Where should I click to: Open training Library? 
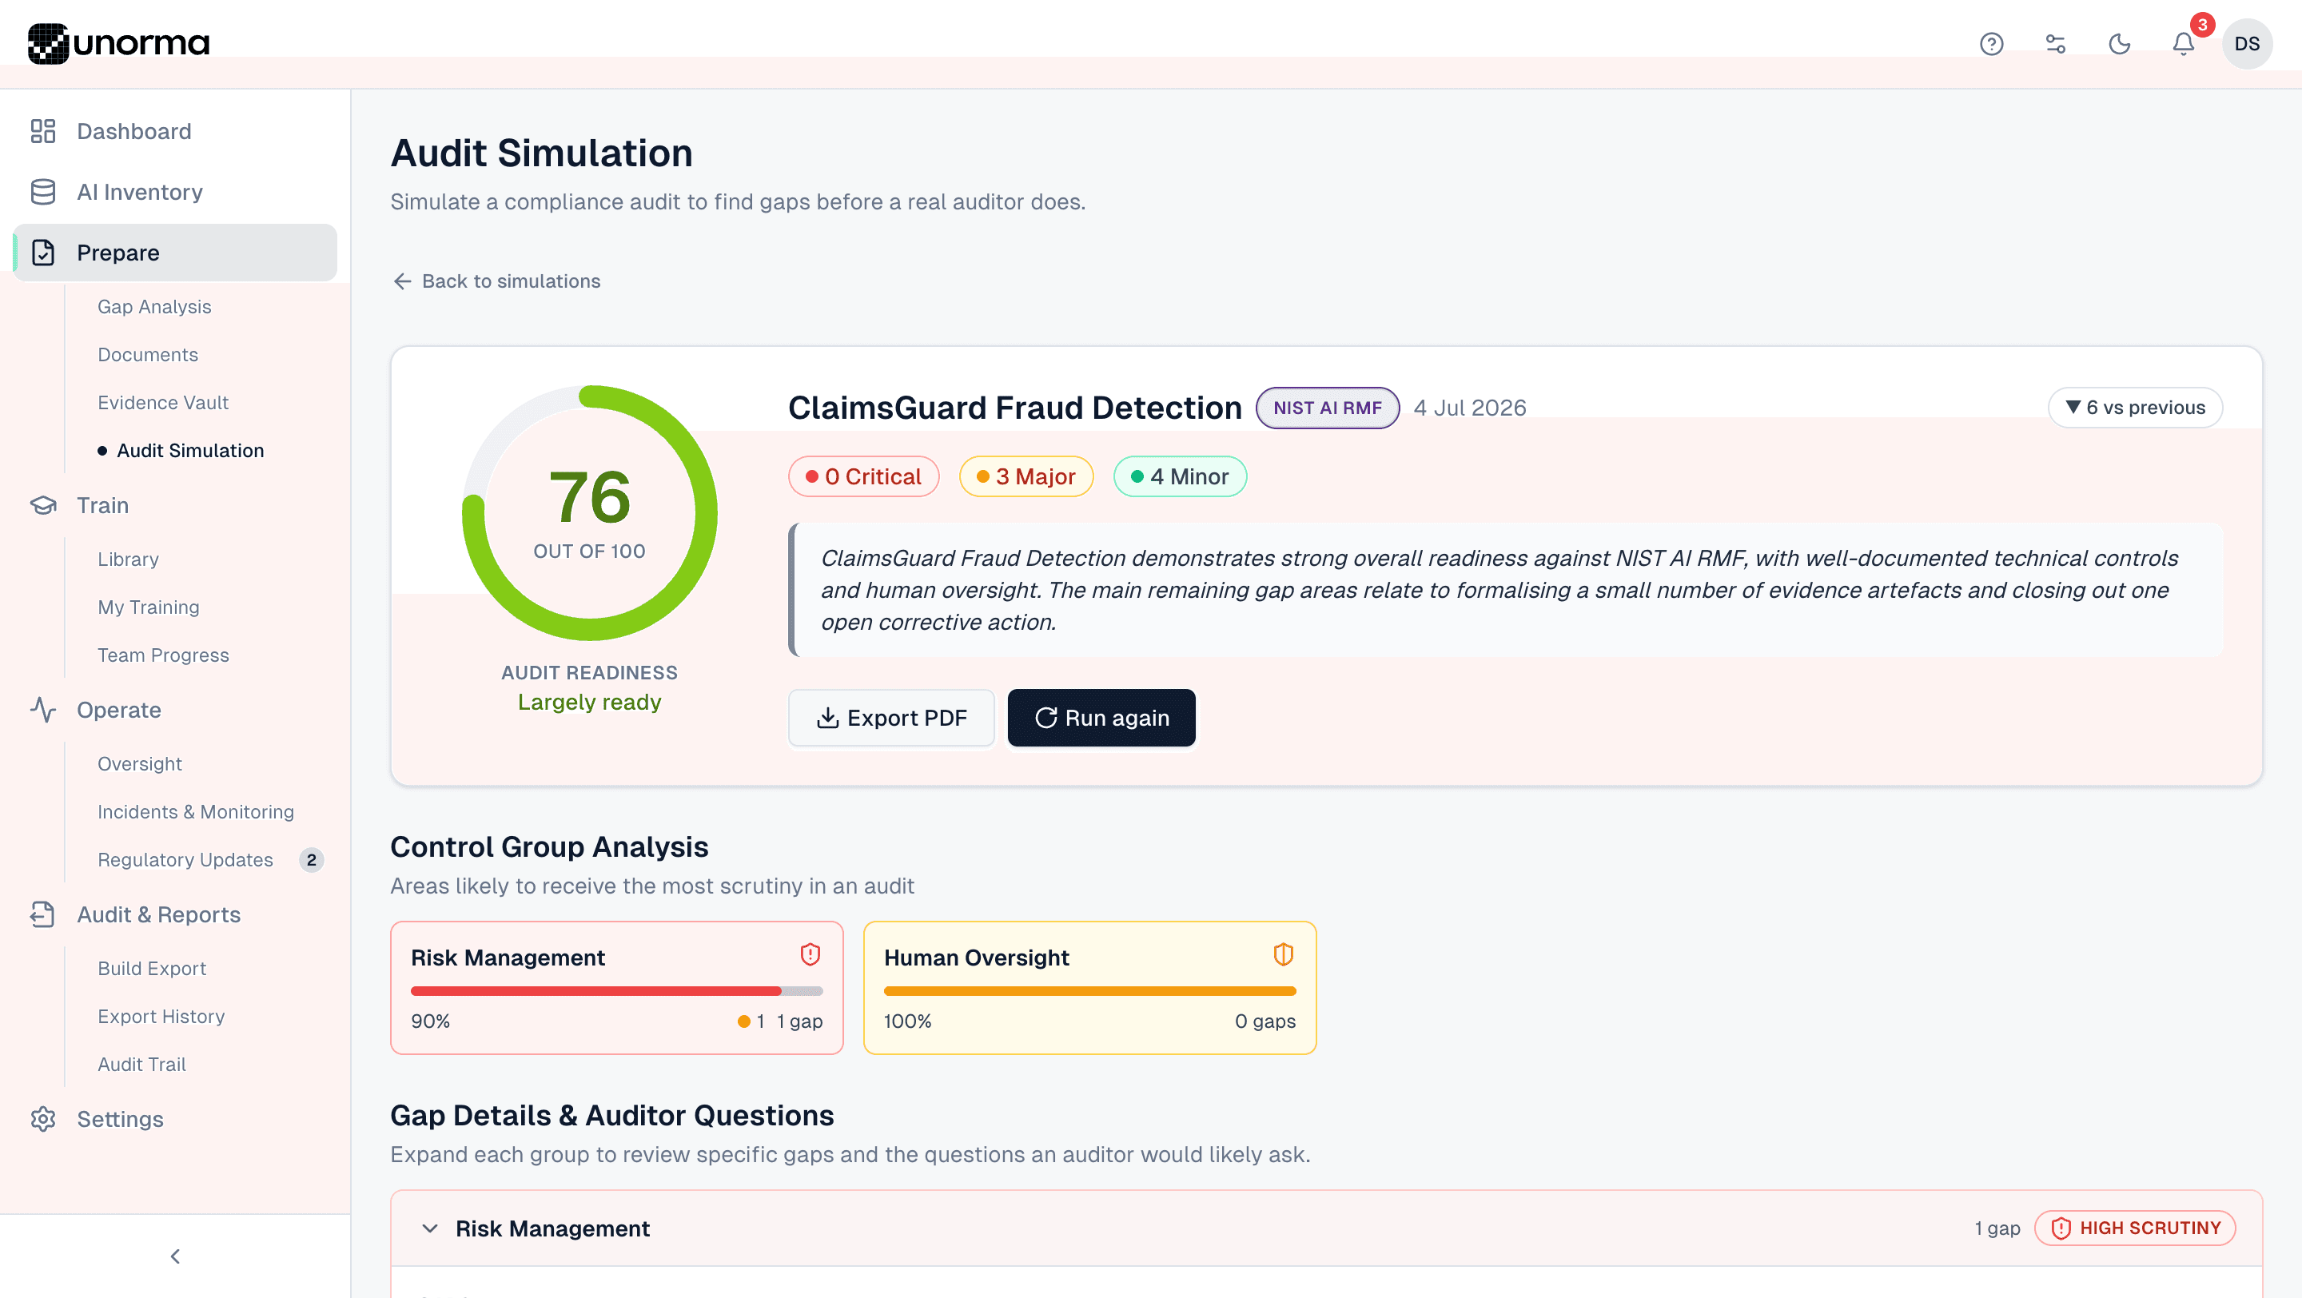click(129, 559)
